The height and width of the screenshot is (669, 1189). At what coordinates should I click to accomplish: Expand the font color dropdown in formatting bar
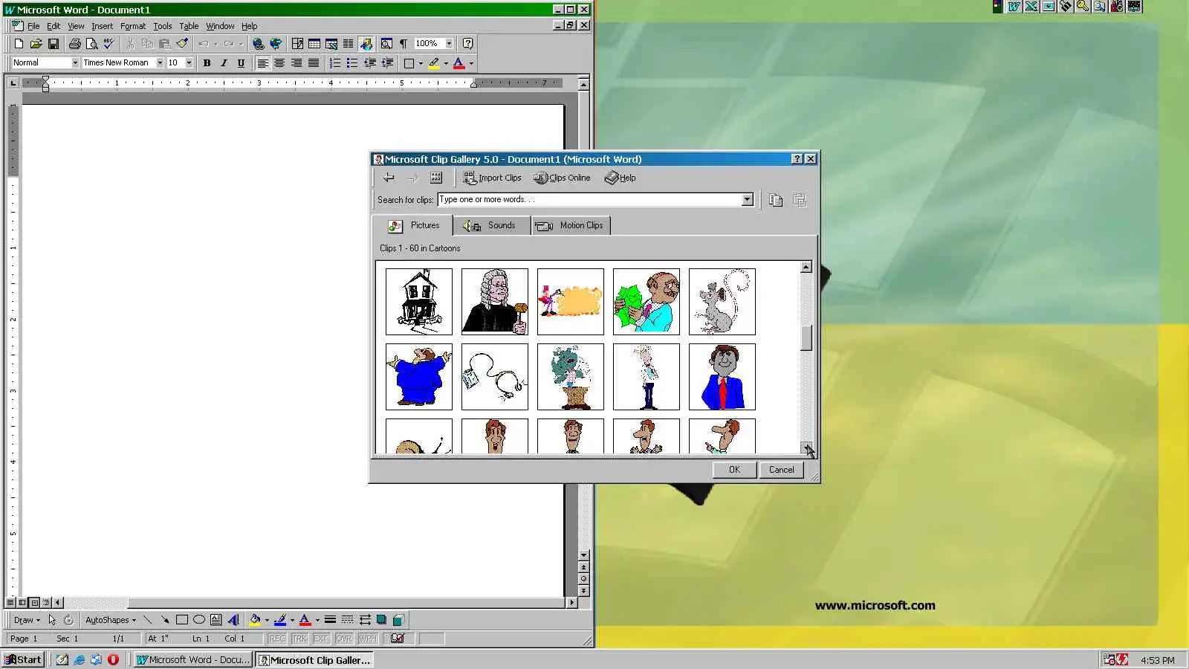pos(471,63)
